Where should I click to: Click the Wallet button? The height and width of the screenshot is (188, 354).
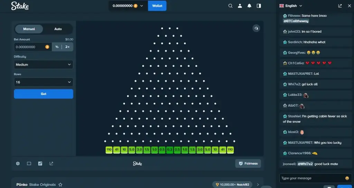click(x=157, y=6)
